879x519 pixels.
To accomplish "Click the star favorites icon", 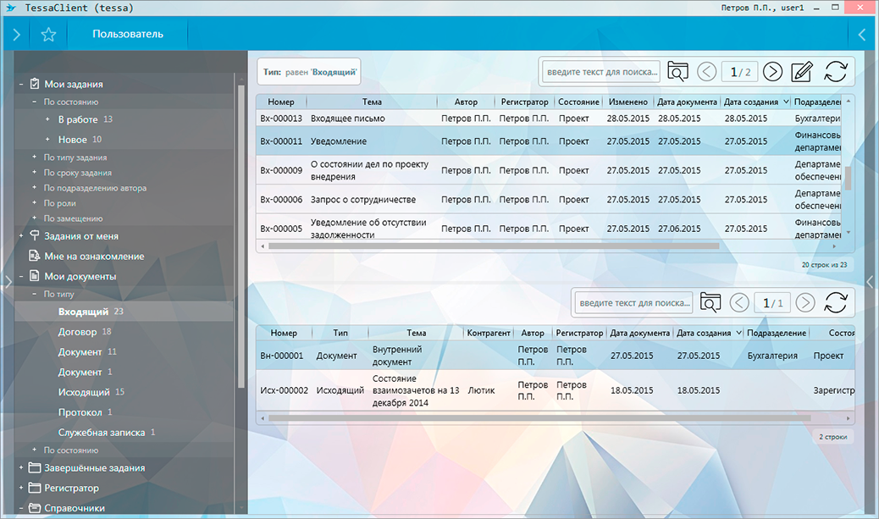I will point(48,35).
